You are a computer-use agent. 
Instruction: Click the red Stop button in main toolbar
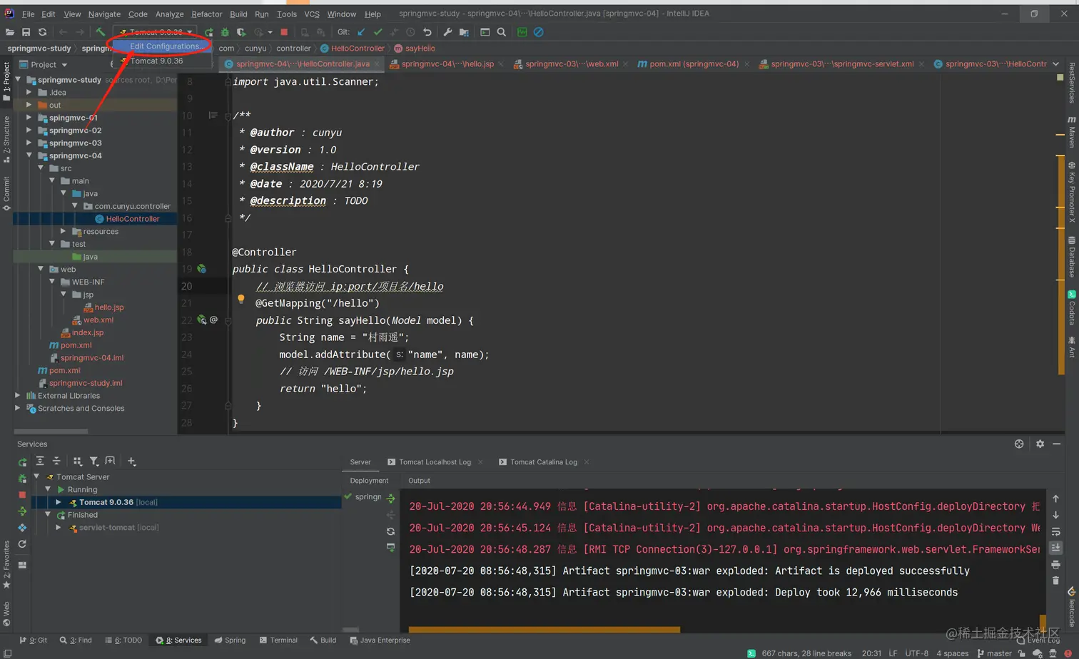[x=284, y=32]
